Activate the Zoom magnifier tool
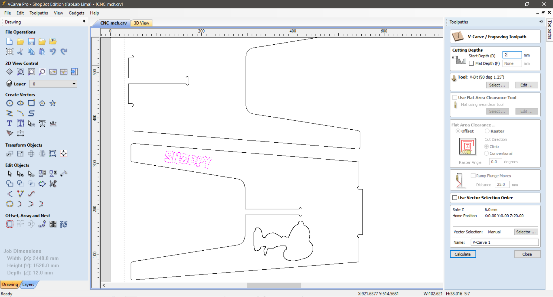Screen dimensions: 553x297 (x=20, y=72)
